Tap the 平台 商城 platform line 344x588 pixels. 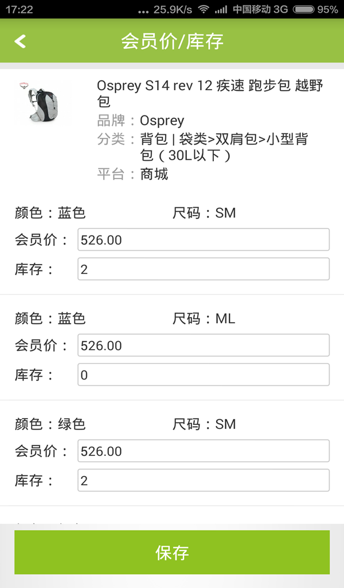click(133, 174)
